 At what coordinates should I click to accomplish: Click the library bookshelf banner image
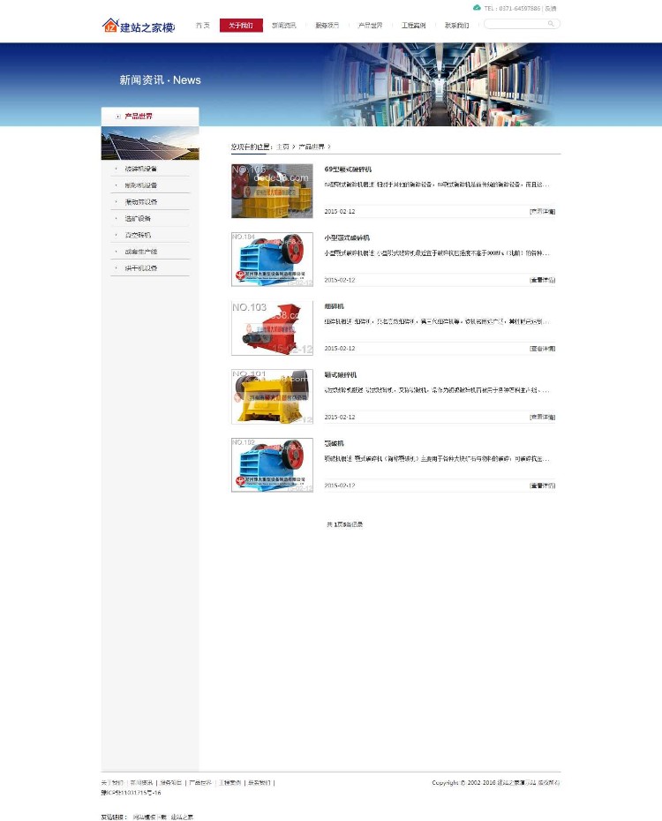coord(437,84)
